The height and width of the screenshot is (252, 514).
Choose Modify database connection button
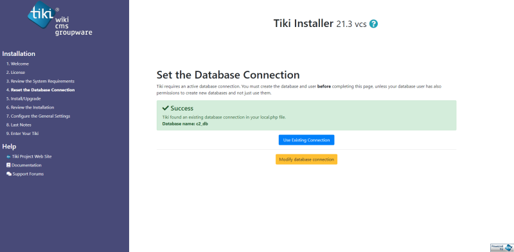click(306, 159)
